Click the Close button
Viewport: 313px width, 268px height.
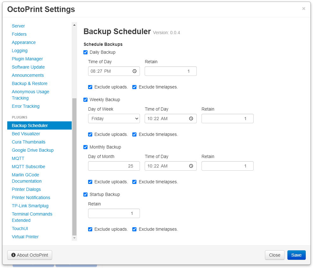coord(275,255)
